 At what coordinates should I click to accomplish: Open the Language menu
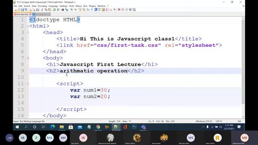tap(53, 6)
